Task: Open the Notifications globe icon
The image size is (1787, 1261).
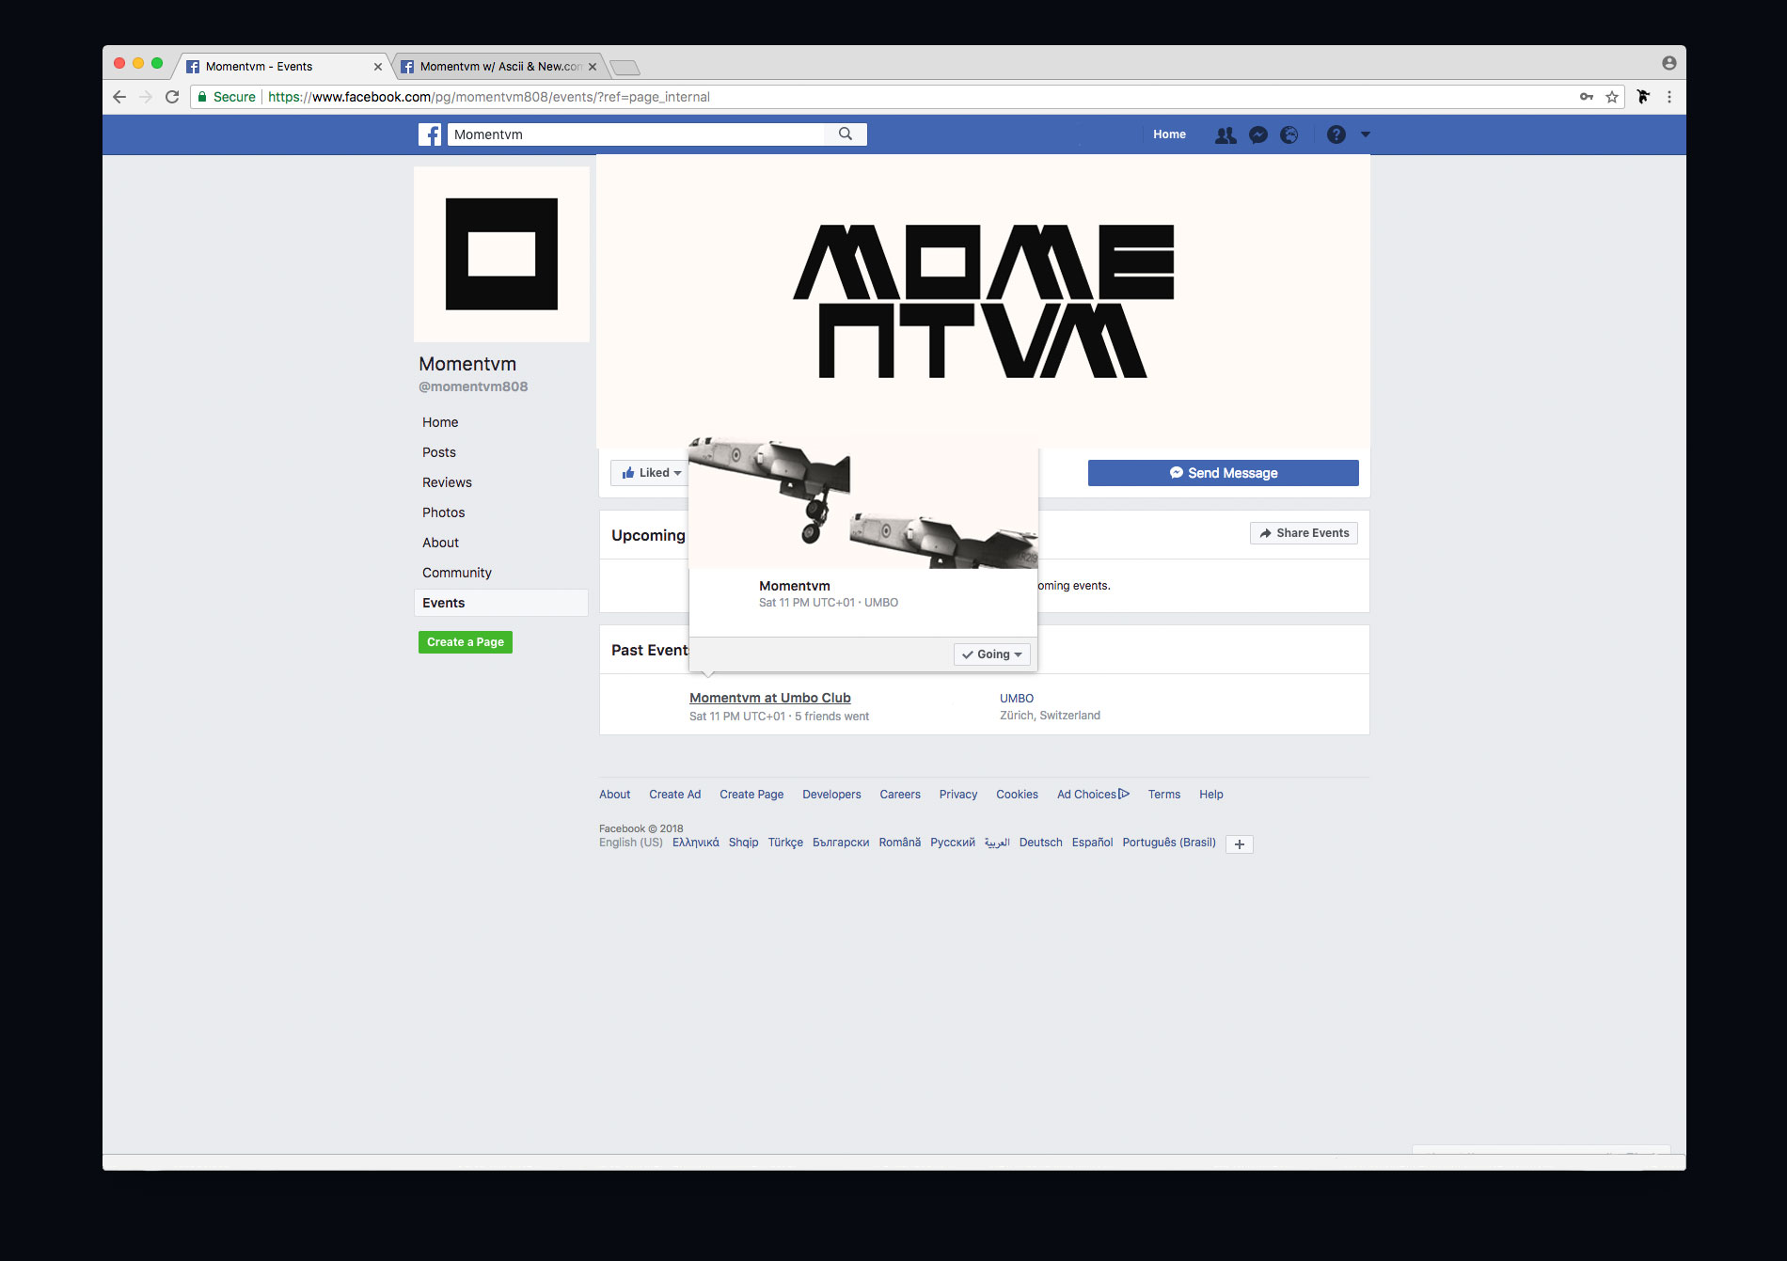Action: tap(1289, 135)
